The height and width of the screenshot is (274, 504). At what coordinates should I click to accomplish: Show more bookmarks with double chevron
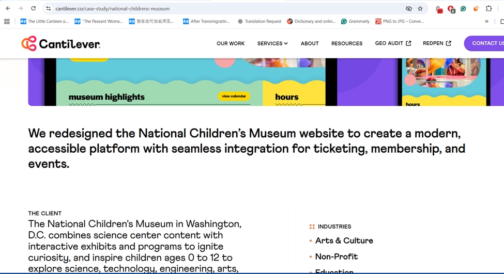click(x=486, y=22)
